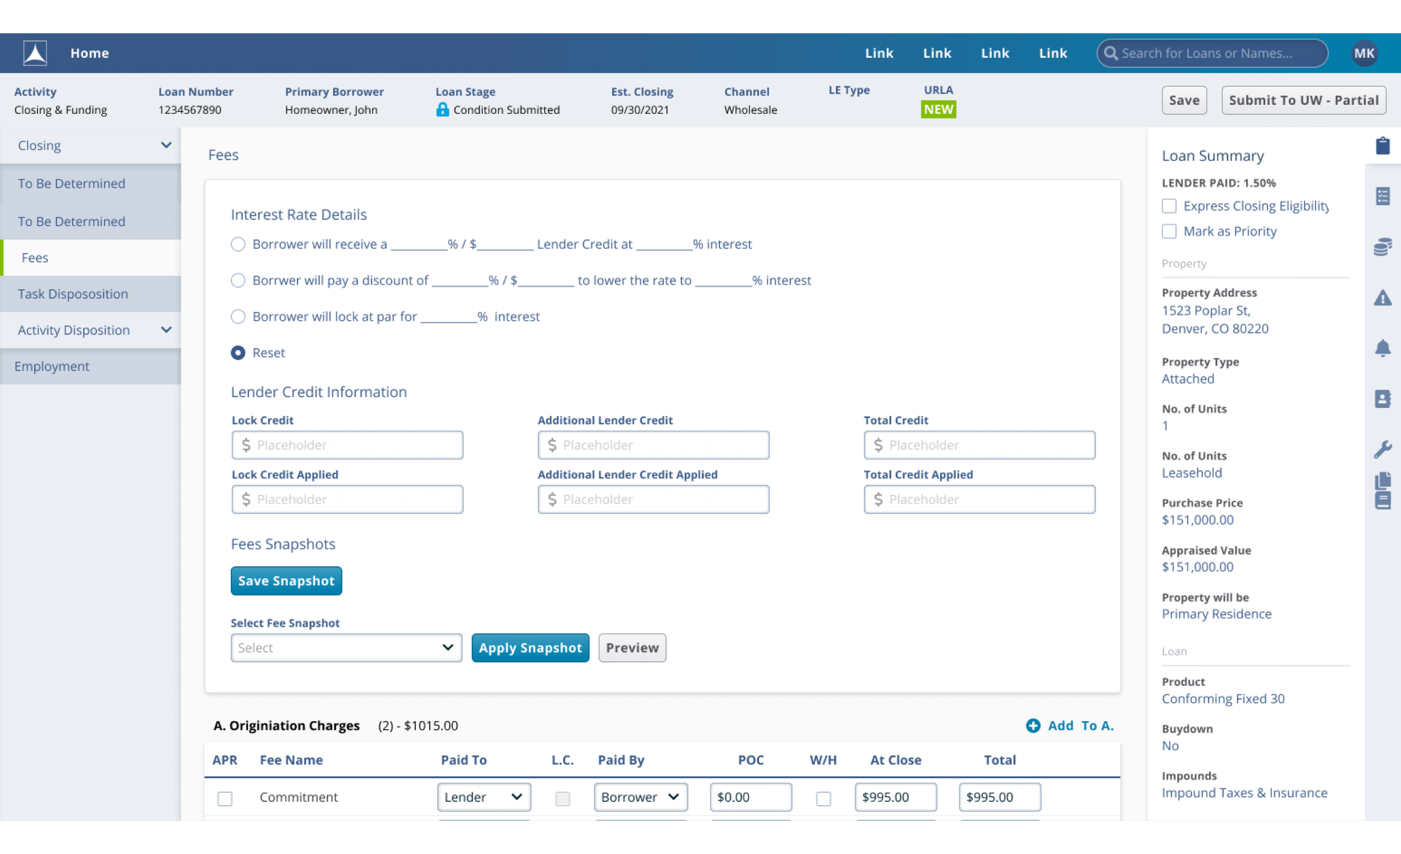Select the Reset radio button
The image size is (1401, 854).
238,352
